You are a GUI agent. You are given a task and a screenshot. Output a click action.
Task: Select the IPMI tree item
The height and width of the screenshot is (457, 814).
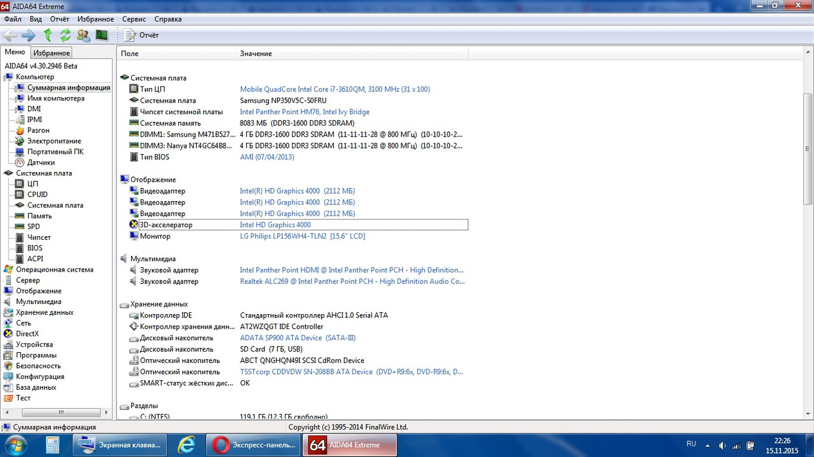[x=34, y=119]
